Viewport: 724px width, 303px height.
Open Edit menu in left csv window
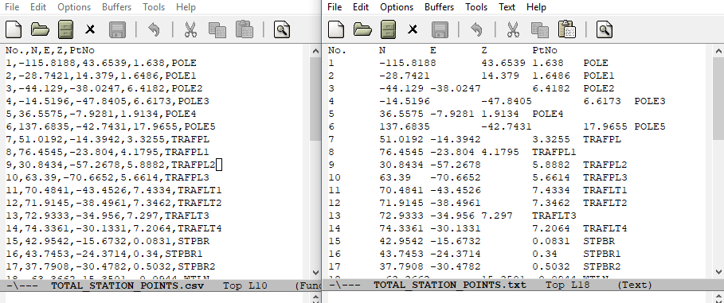38,7
